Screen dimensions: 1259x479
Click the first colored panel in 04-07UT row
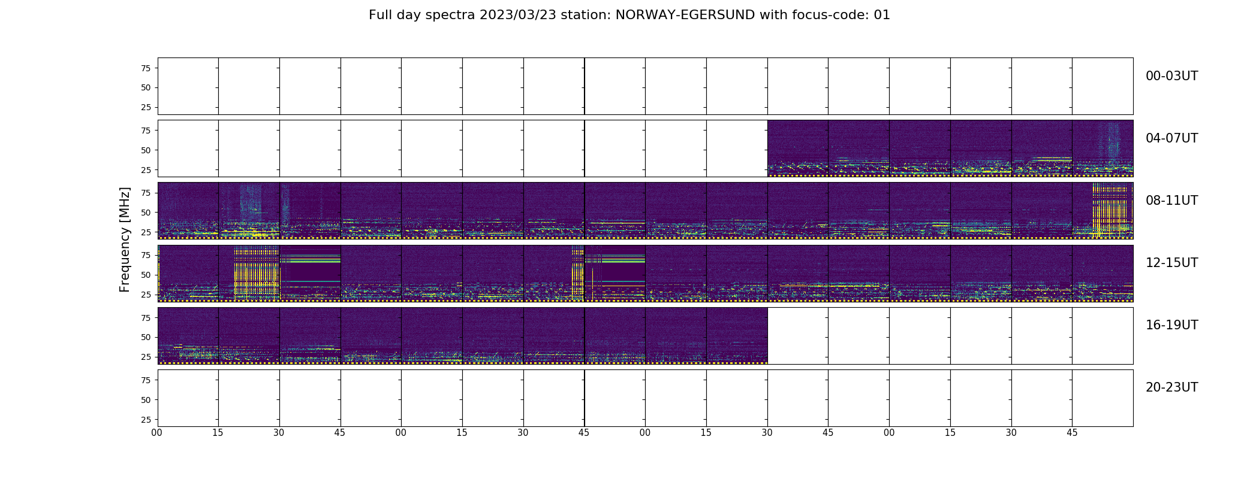798,148
